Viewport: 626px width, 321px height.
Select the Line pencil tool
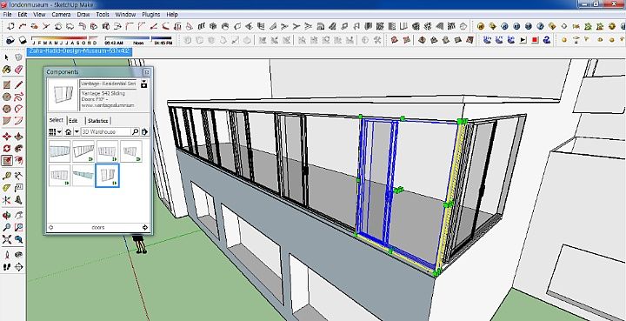pyautogui.click(x=18, y=85)
